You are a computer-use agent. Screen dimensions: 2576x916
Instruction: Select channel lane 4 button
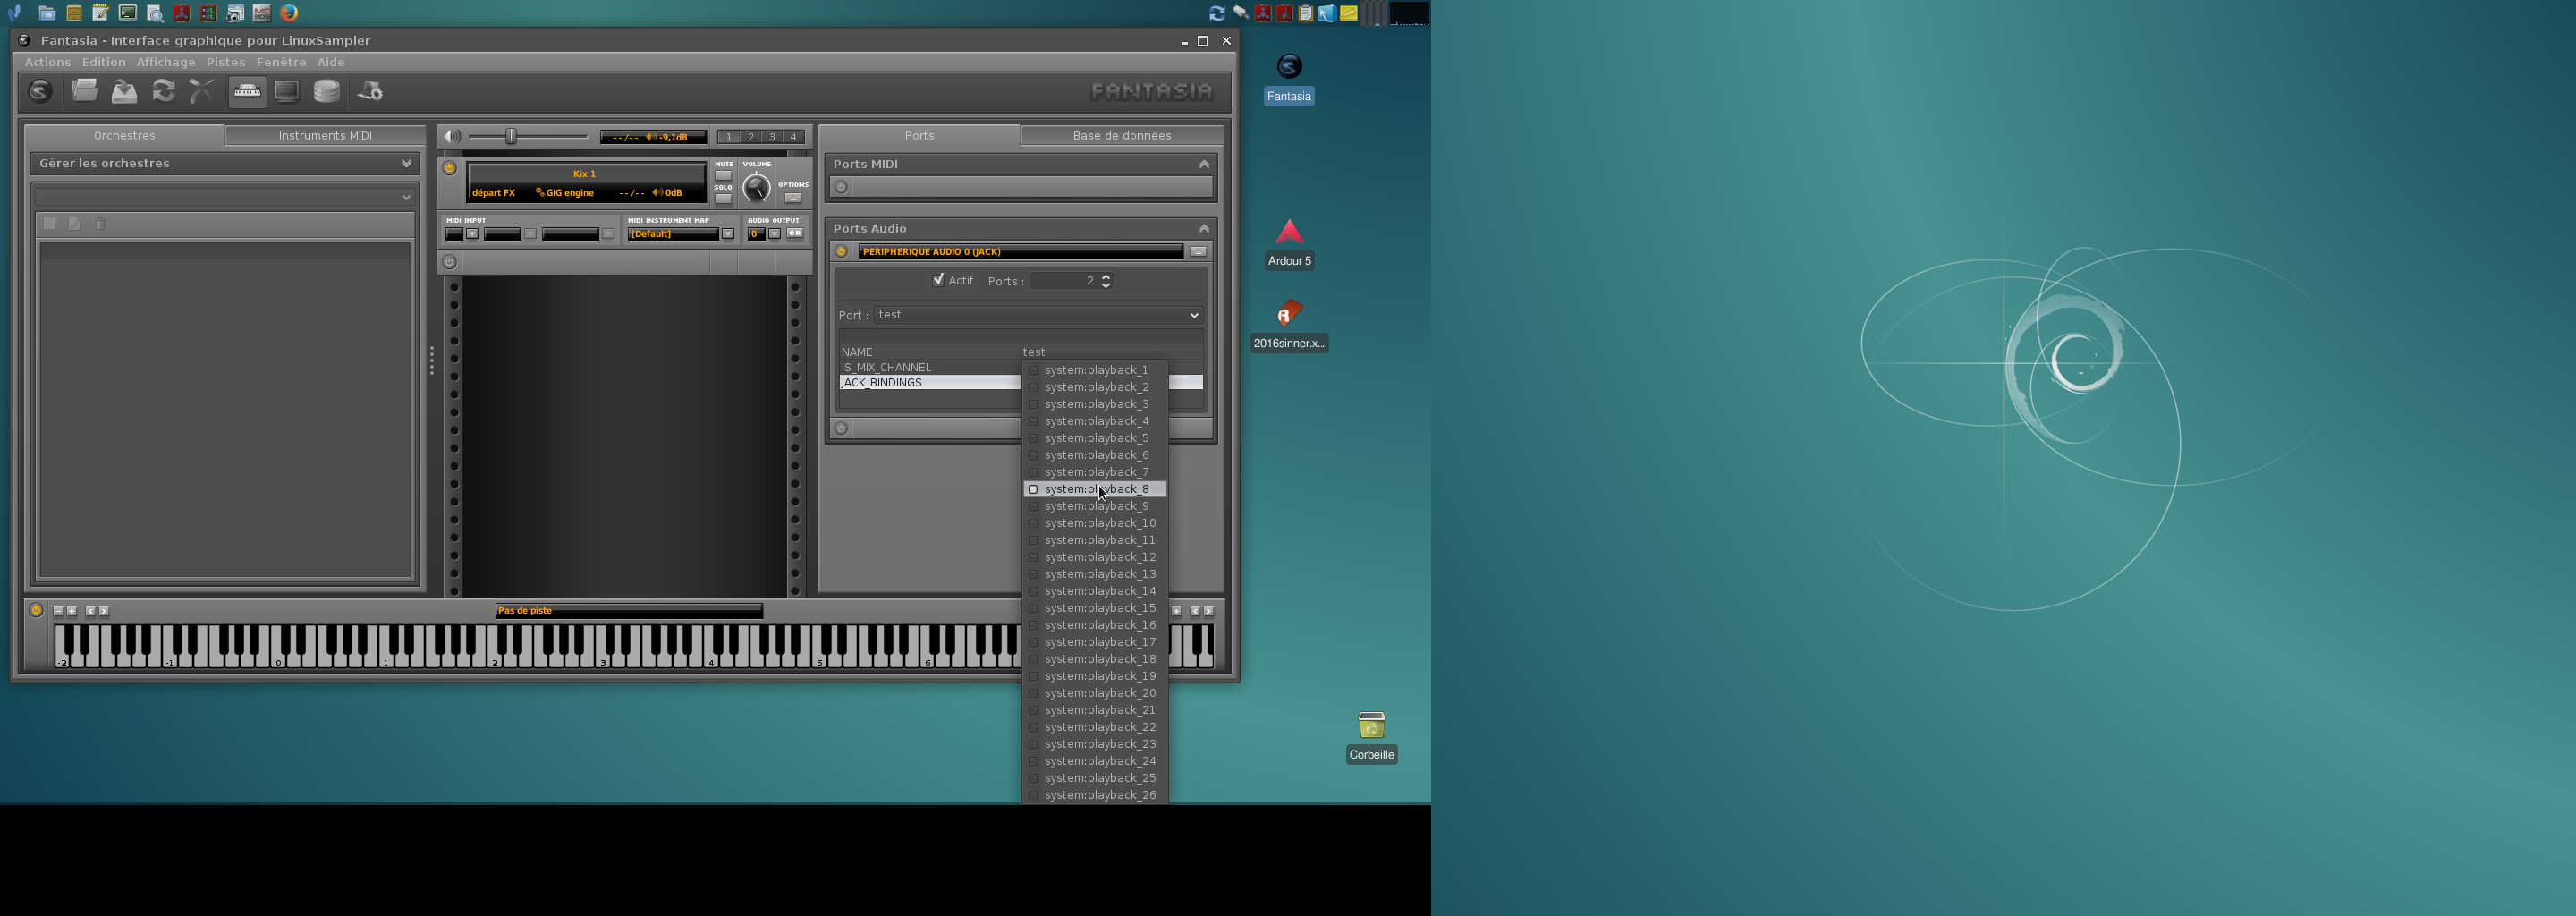[x=793, y=137]
